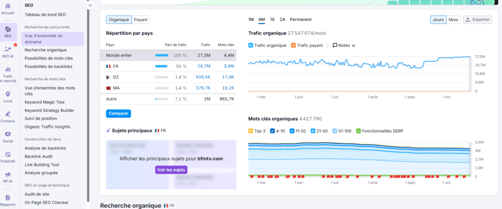502x209 pixels.
Task: Open the SEO section icon
Action: [x=8, y=29]
